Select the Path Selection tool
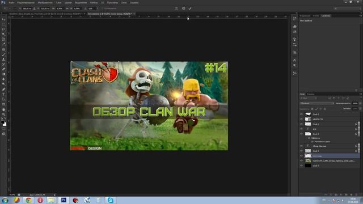363x204 pixels. 3,99
